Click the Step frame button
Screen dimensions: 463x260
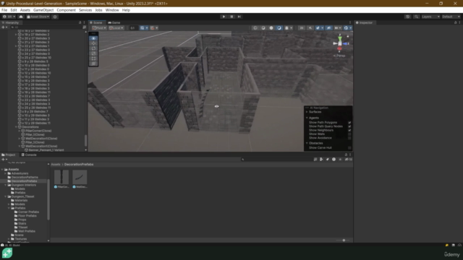coord(239,17)
